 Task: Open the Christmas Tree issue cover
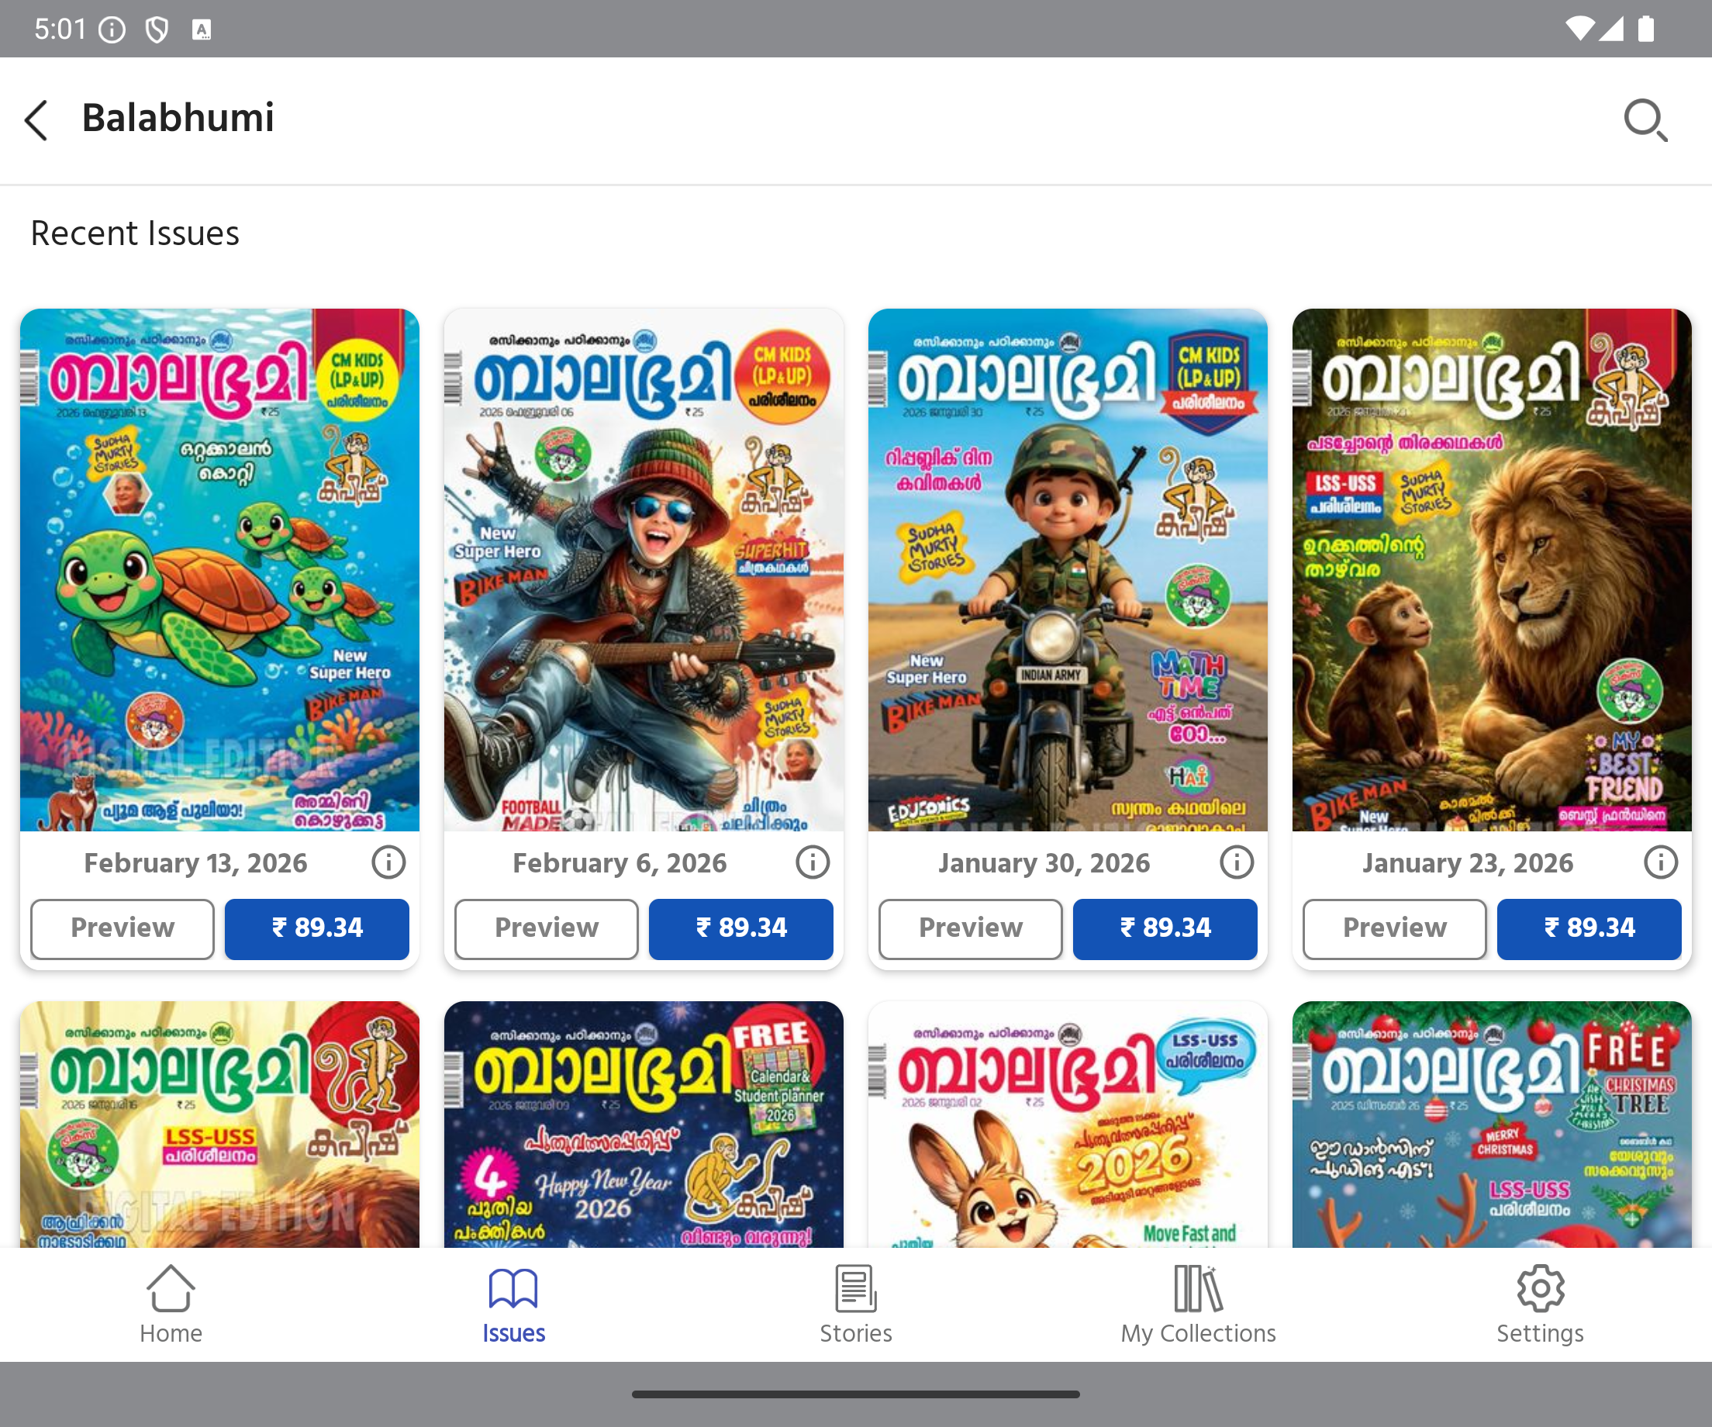click(x=1492, y=1125)
